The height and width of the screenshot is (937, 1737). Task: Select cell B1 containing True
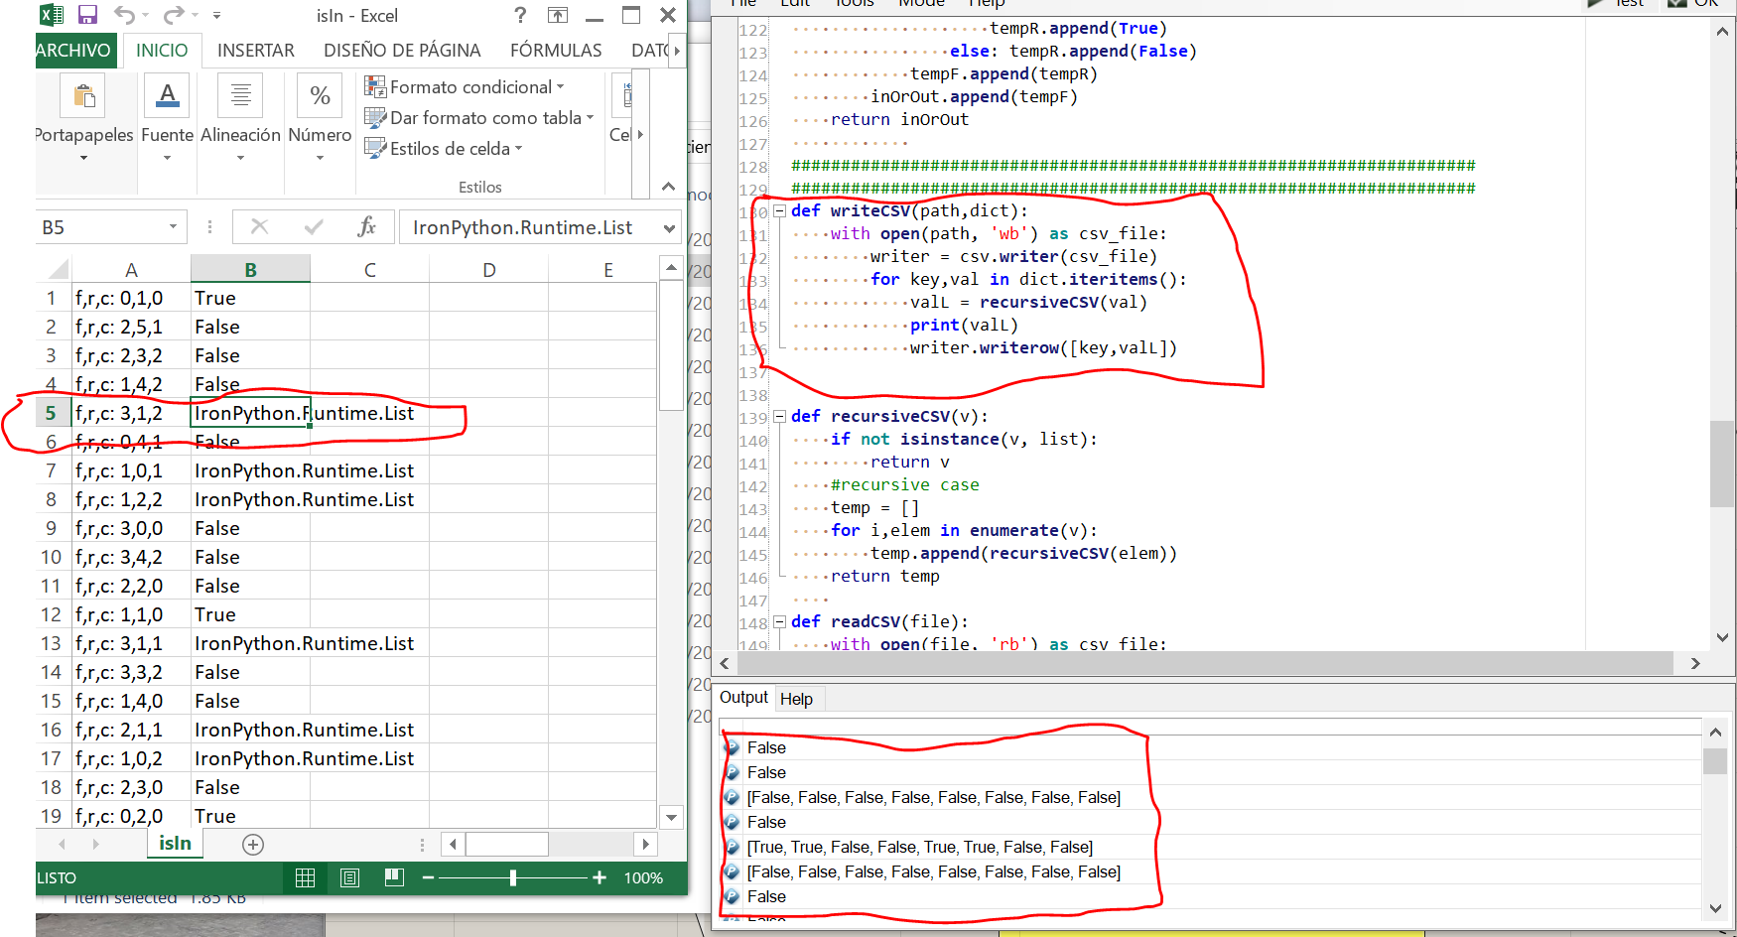[x=249, y=298]
